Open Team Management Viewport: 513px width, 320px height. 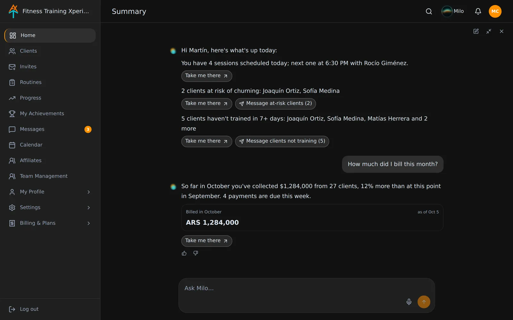tap(50, 176)
